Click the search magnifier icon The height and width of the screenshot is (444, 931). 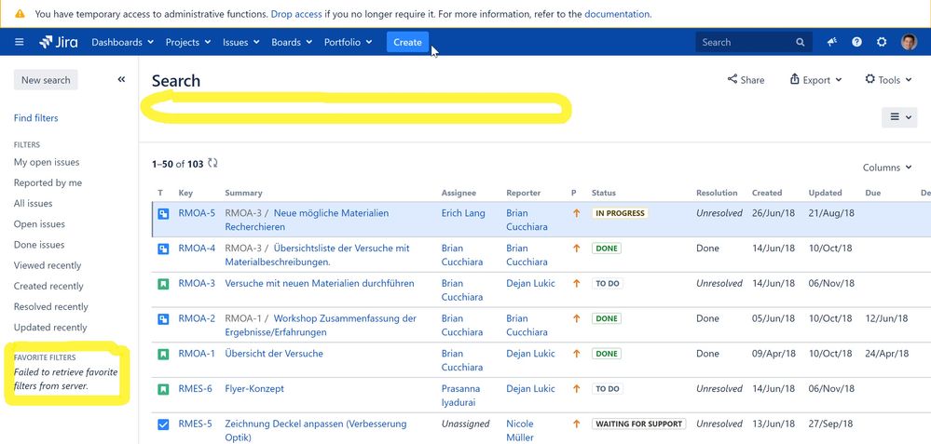tap(801, 42)
